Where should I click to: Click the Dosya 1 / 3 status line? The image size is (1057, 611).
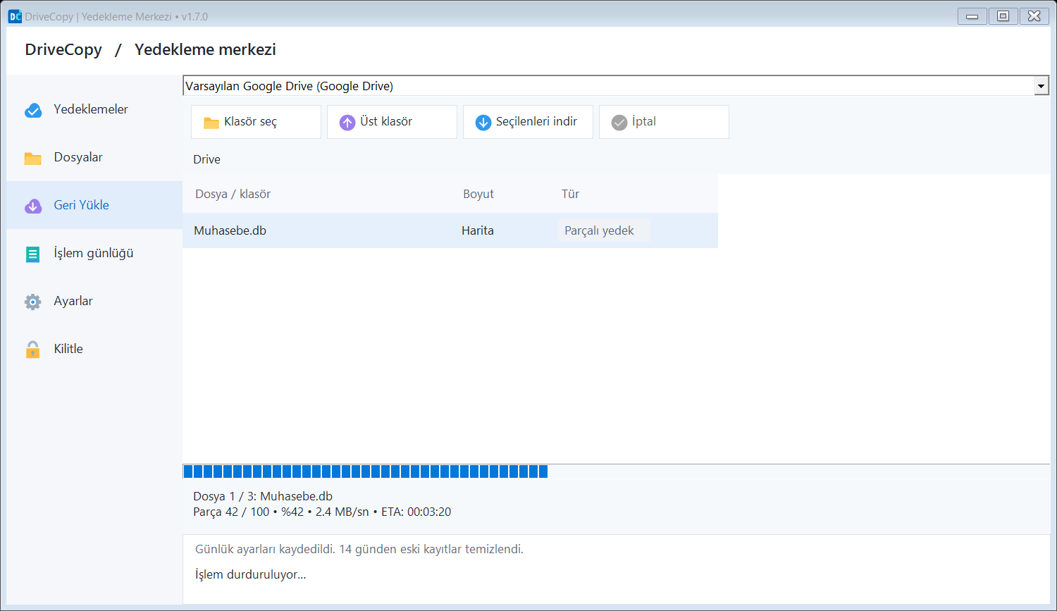(263, 496)
